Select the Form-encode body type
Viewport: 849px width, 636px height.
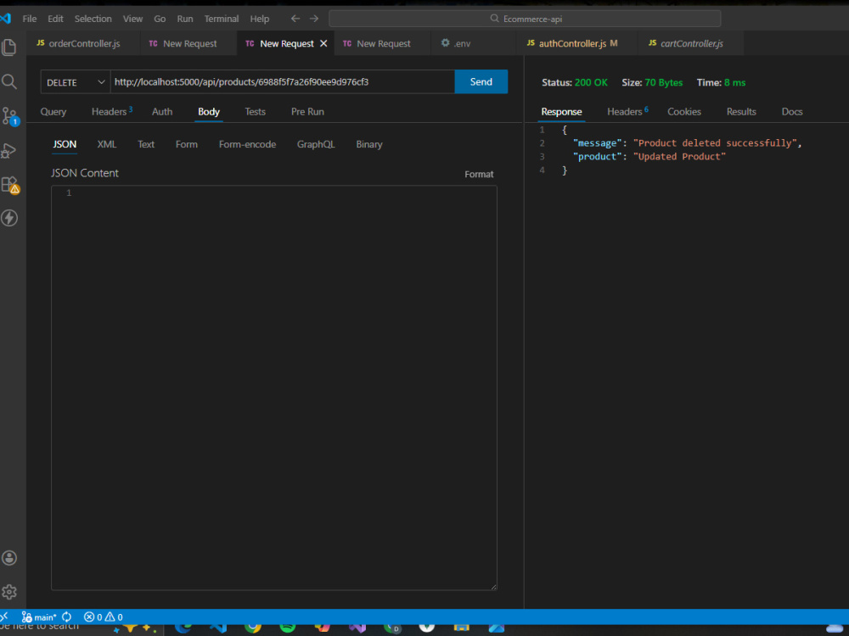pyautogui.click(x=247, y=144)
